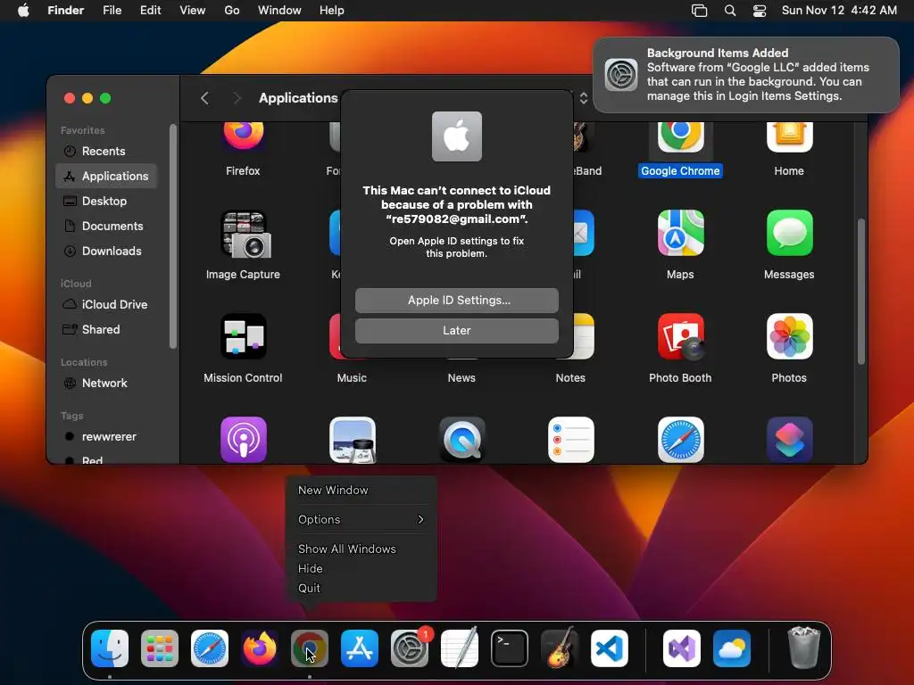Select the Shortcuts app icon
Image resolution: width=914 pixels, height=685 pixels.
pyautogui.click(x=789, y=440)
